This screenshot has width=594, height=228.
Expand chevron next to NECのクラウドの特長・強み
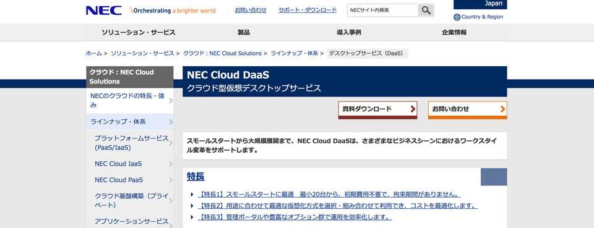click(171, 101)
